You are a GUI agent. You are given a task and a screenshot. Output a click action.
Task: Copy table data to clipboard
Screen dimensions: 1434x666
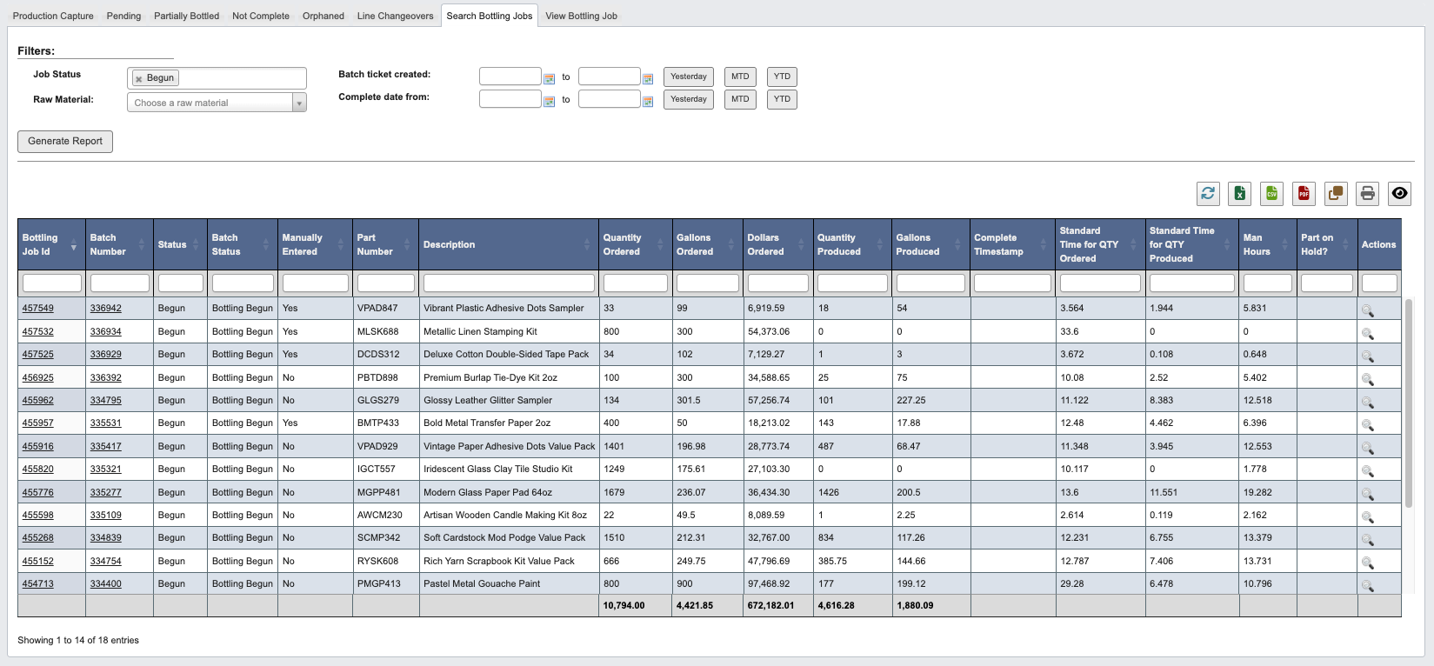1336,194
